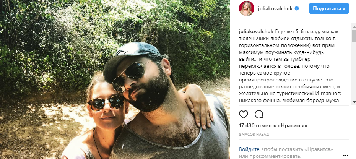Open the 8 ЧАСОВ НАЗАД timestamp link
Viewport: 356px width, 159px height.
(x=254, y=134)
